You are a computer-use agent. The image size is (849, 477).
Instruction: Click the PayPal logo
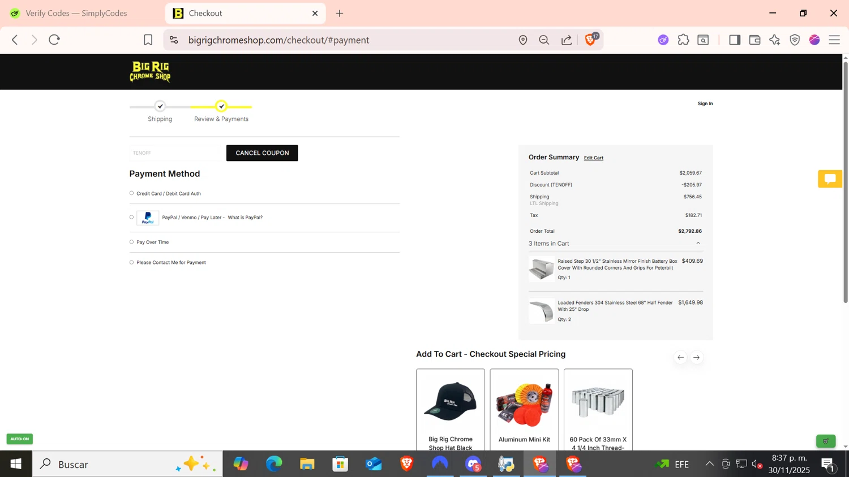[x=148, y=218]
